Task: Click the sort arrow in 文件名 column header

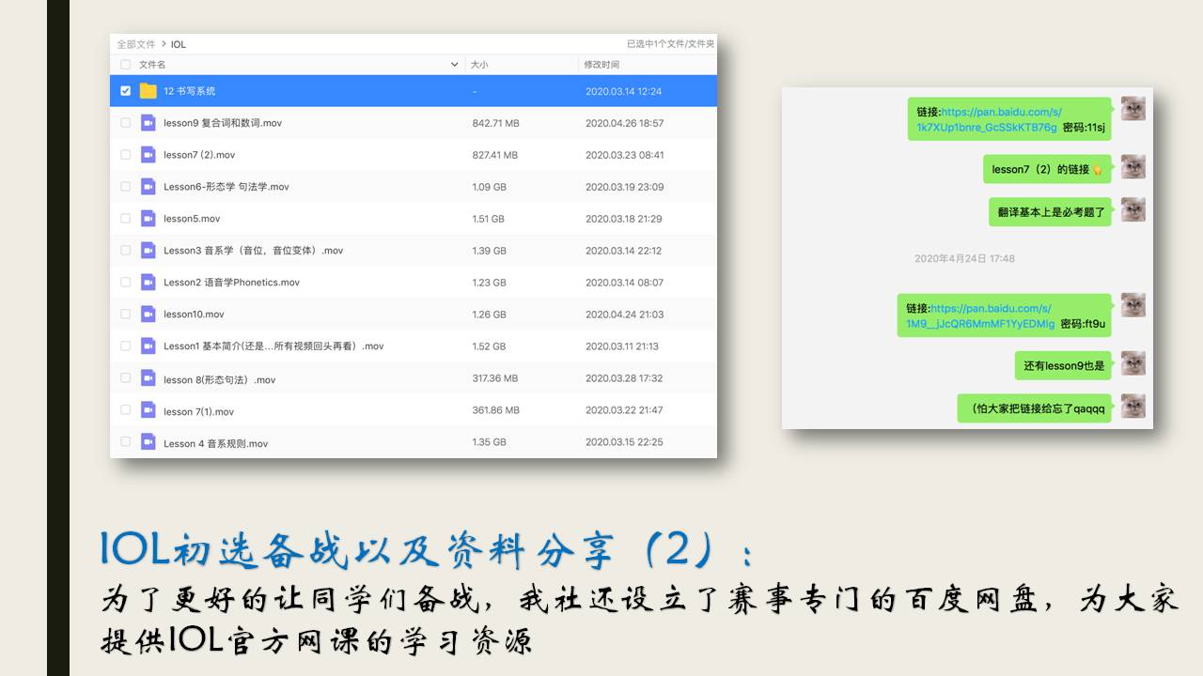Action: [456, 65]
